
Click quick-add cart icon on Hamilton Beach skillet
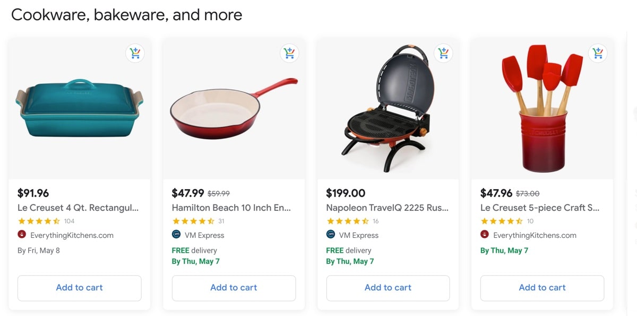point(289,53)
